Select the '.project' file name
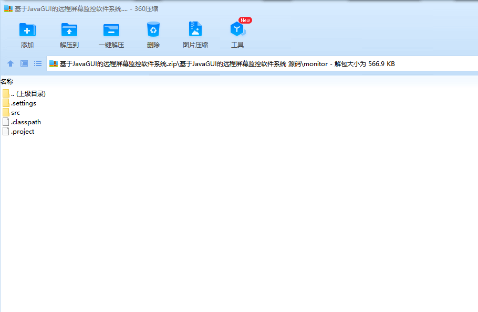 tap(23, 132)
